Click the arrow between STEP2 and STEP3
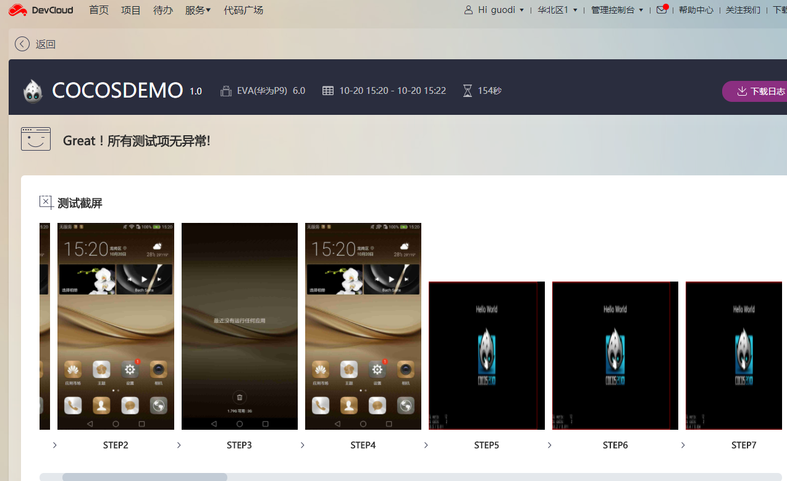The width and height of the screenshot is (787, 481). coord(179,445)
